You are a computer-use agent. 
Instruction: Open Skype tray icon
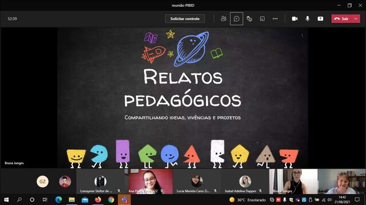pyautogui.click(x=272, y=200)
